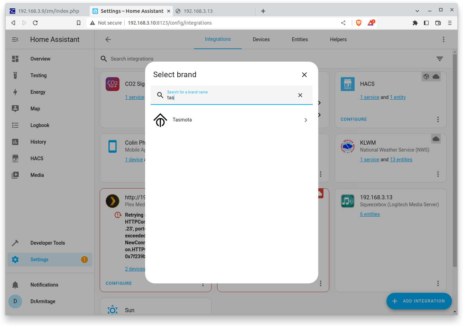
Task: Bookmark the current page
Action: click(79, 23)
